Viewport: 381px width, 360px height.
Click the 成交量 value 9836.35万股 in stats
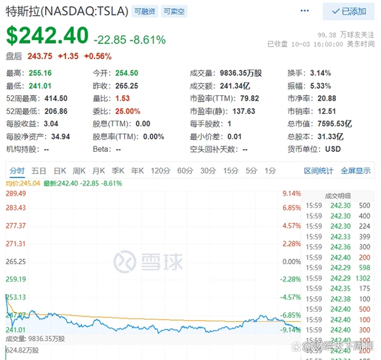pyautogui.click(x=241, y=73)
